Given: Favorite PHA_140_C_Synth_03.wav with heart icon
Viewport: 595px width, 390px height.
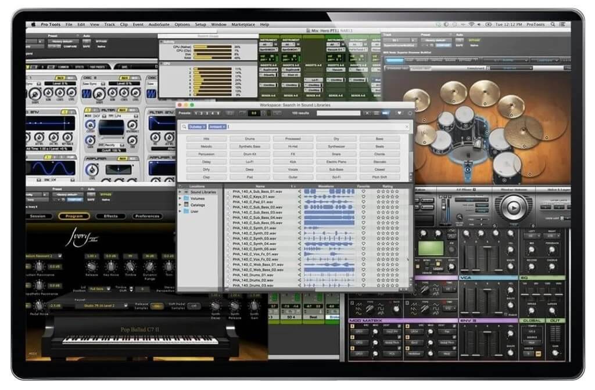Looking at the screenshot, I should point(363,239).
